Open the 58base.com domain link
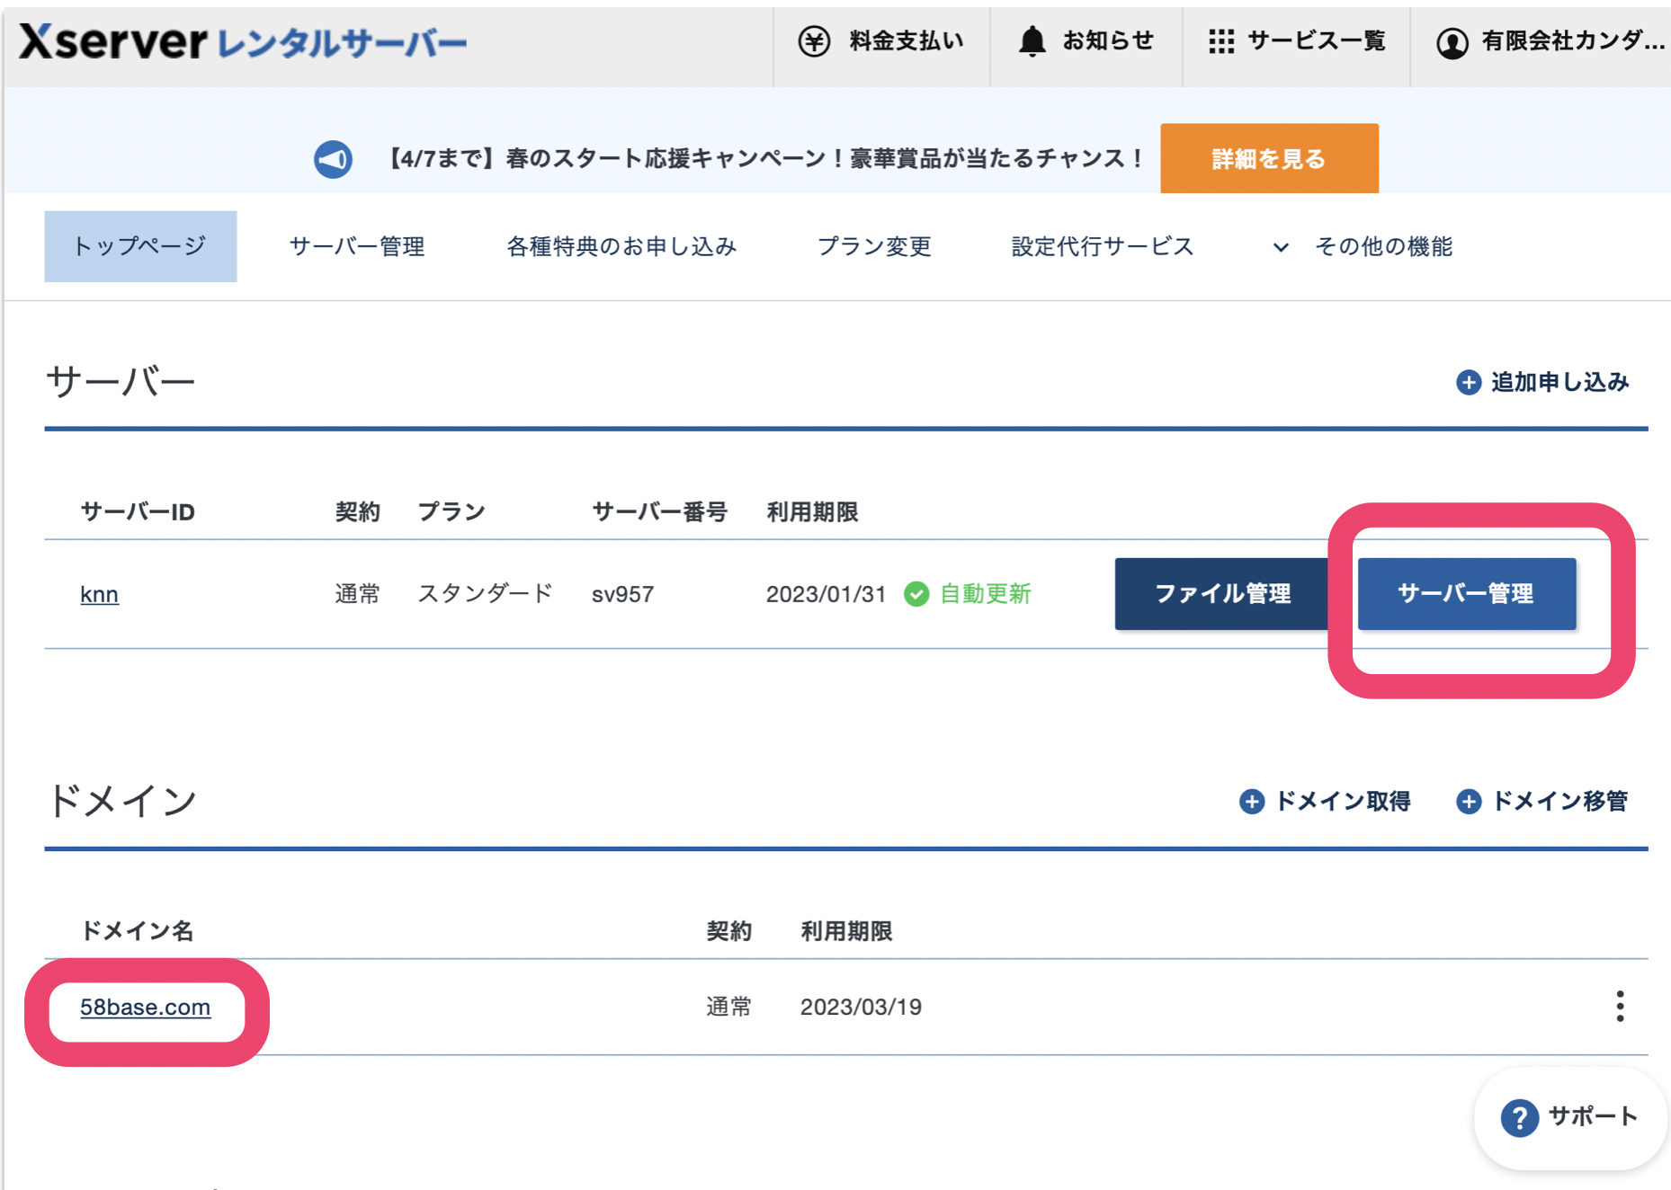Viewport: 1671px width, 1190px height. pos(145,1008)
